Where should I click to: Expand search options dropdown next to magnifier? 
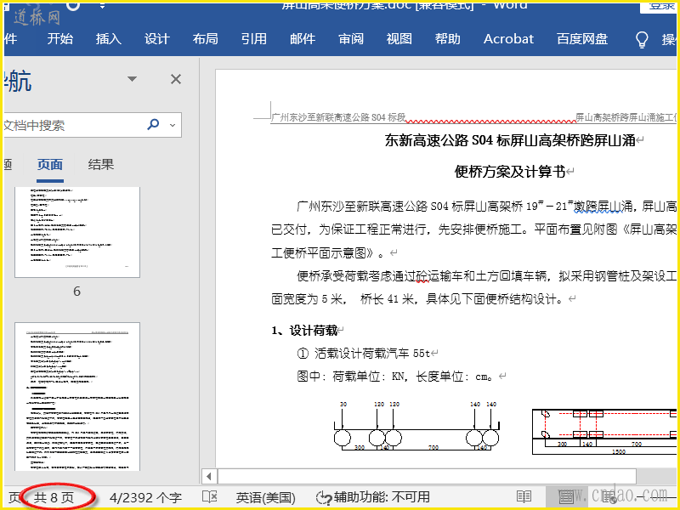173,125
